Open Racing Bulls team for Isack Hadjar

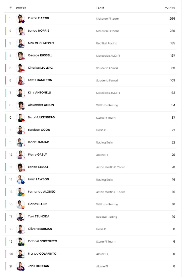coord(105,142)
